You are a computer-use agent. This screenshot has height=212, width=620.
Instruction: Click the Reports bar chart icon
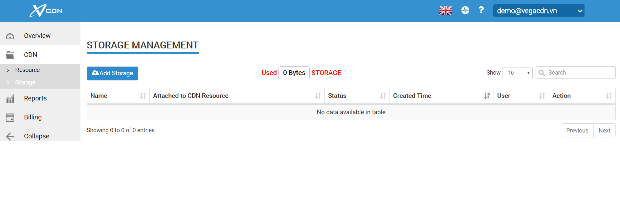pos(10,98)
